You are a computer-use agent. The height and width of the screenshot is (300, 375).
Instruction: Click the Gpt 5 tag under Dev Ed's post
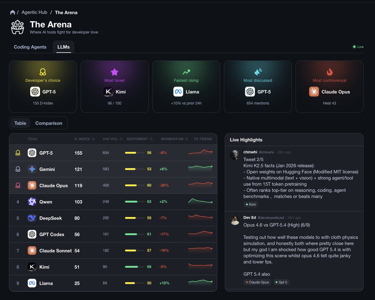coord(281,282)
